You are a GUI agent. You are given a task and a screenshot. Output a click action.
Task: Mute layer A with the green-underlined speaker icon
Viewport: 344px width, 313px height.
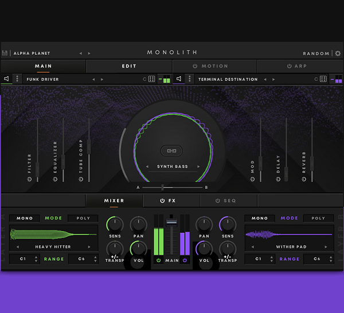(x=6, y=79)
